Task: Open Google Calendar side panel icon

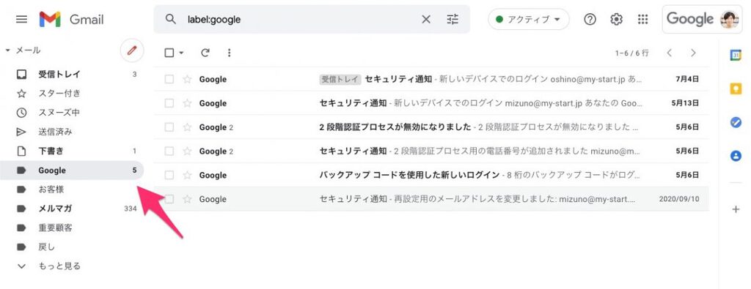Action: 736,55
